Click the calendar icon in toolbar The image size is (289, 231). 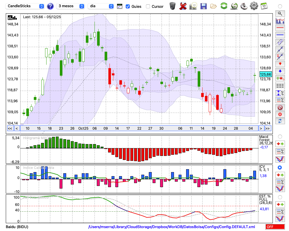(x=264, y=6)
